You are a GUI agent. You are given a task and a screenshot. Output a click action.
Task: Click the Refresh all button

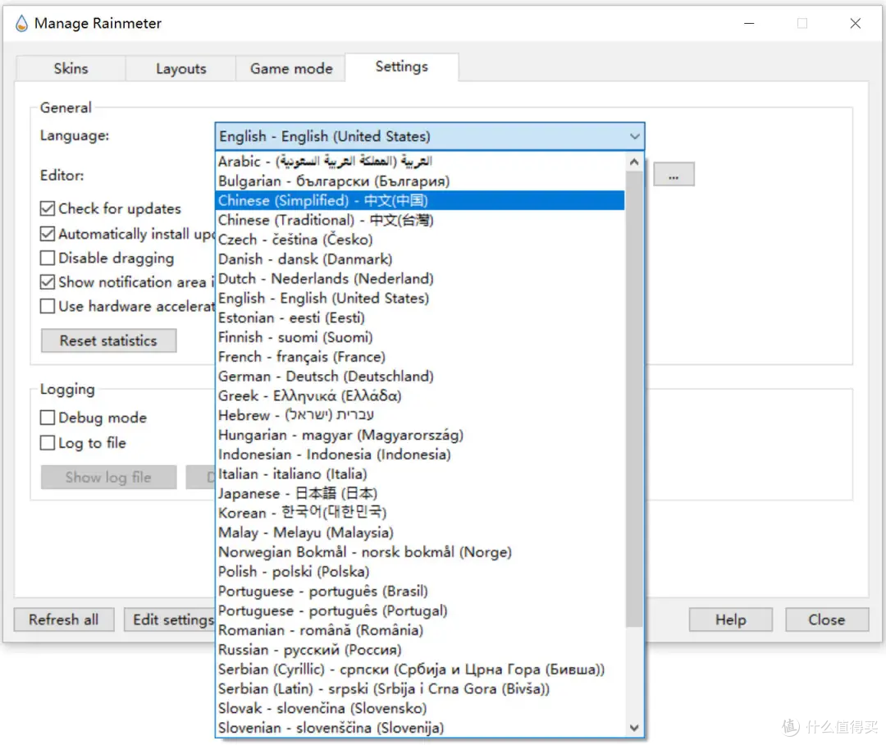point(64,619)
